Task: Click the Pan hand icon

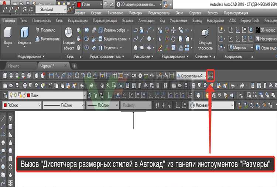Action: (102, 86)
